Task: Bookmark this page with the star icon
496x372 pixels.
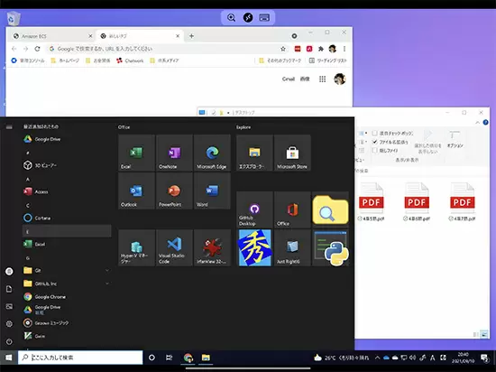Action: point(283,49)
